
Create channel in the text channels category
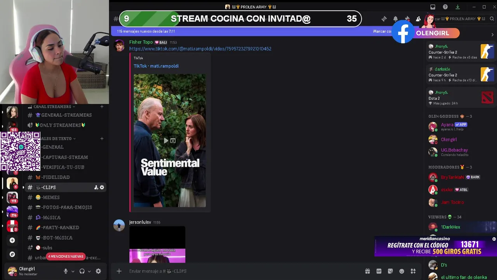tap(102, 138)
